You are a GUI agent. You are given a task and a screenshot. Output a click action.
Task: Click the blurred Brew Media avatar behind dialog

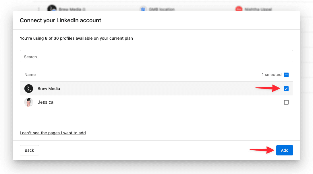click(x=52, y=8)
